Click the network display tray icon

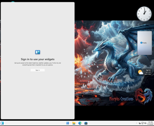pyautogui.click(x=142, y=123)
